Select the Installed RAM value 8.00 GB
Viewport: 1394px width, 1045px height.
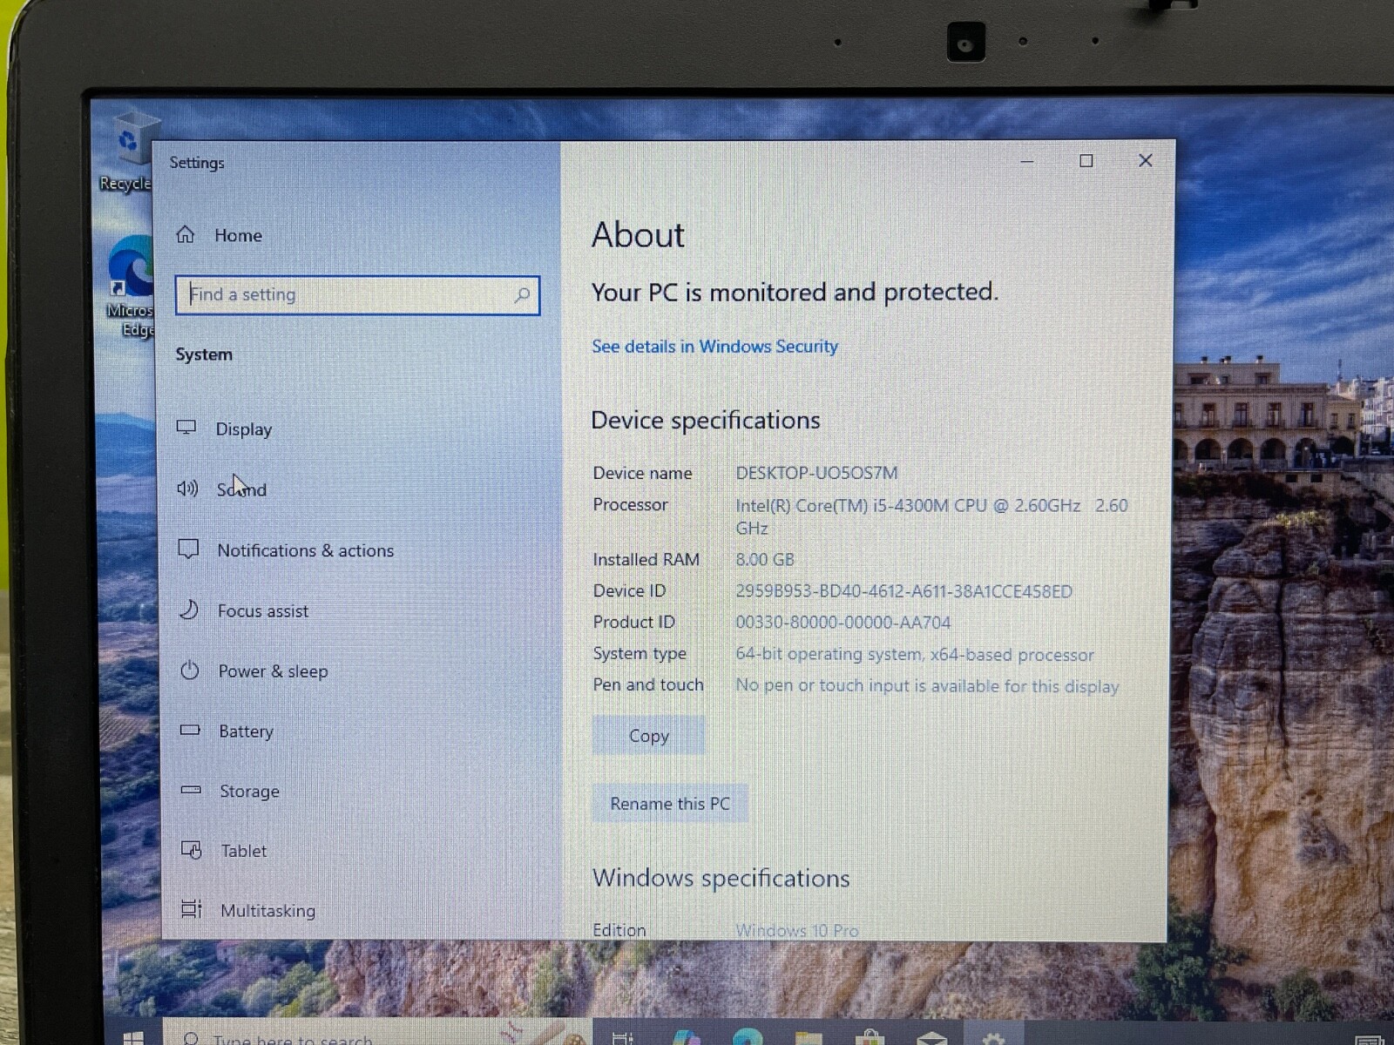coord(765,560)
